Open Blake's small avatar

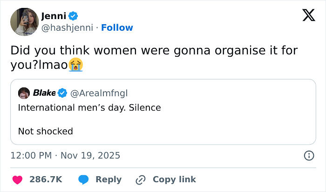24,93
